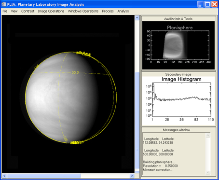
Task: Maximize the PLIA window
Action: pyautogui.click(x=207, y=4)
